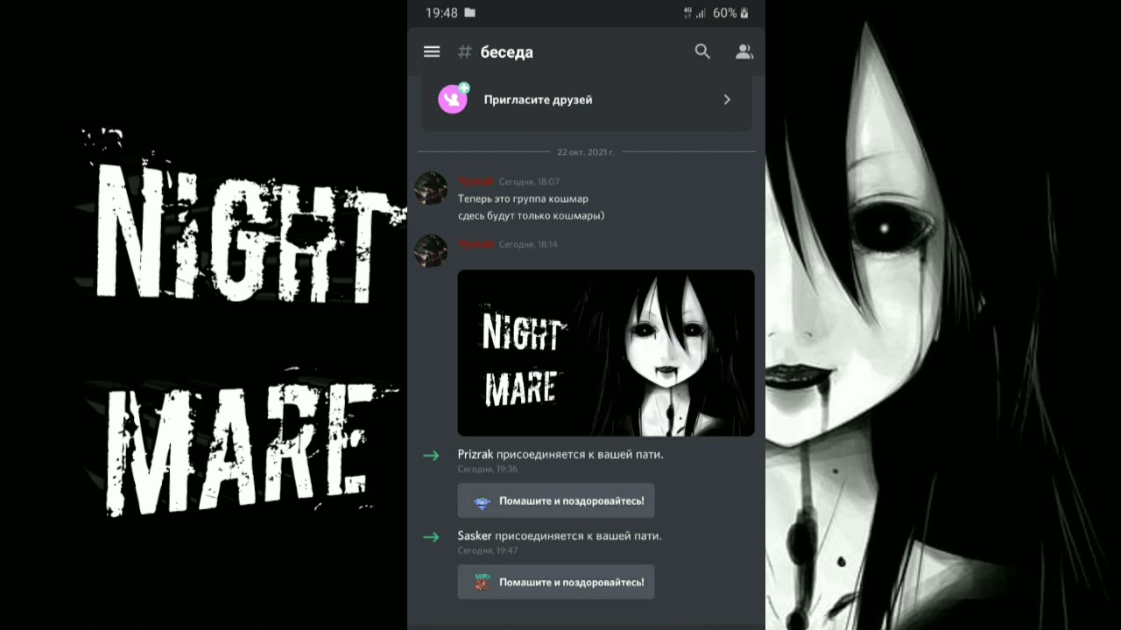This screenshot has height=630, width=1121.
Task: Tap the red username at 18:07
Action: 476,181
